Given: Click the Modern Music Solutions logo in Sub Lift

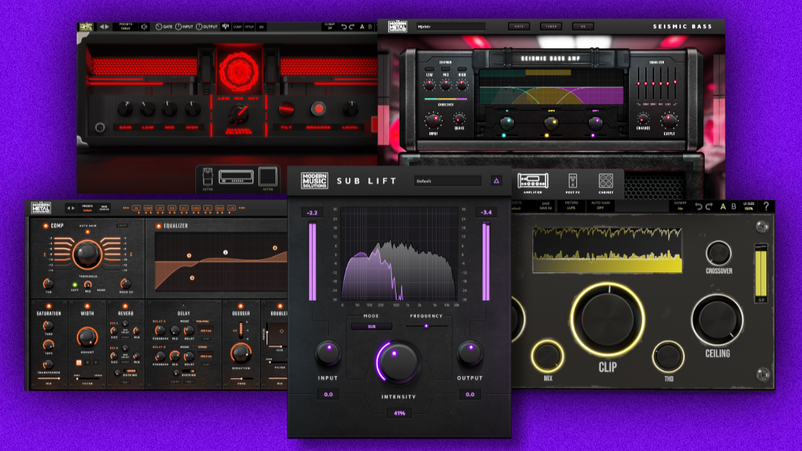Looking at the screenshot, I should coord(314,181).
